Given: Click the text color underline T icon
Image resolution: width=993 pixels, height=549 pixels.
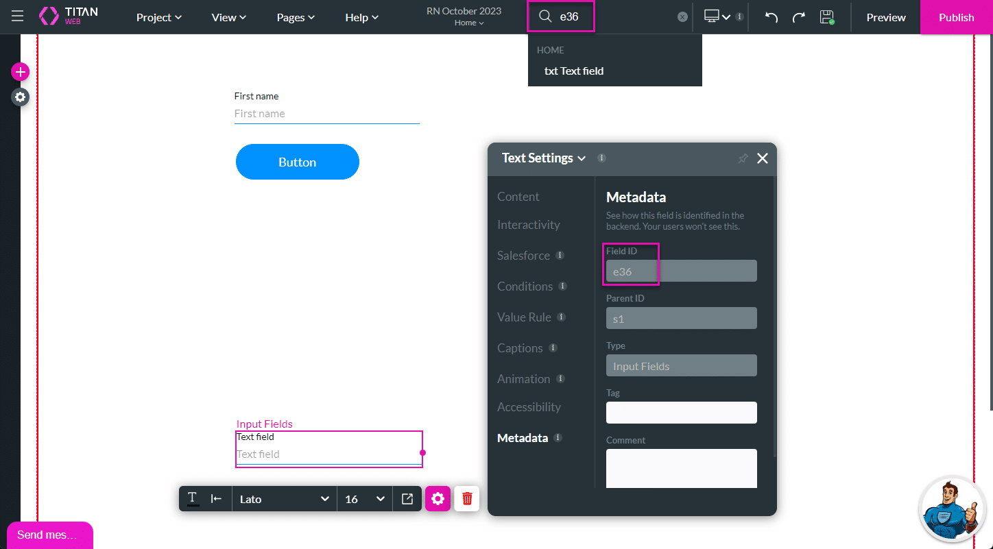Looking at the screenshot, I should point(193,498).
